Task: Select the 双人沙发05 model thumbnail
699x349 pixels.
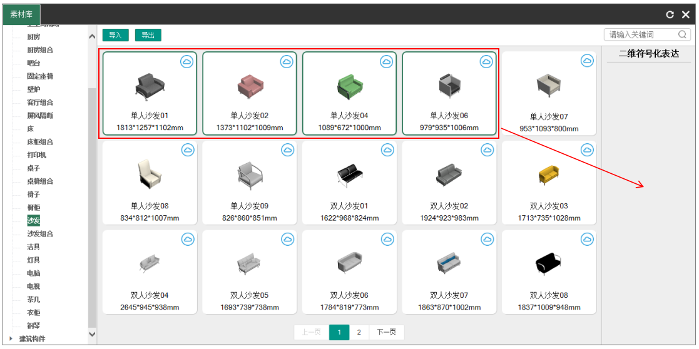Action: click(250, 263)
